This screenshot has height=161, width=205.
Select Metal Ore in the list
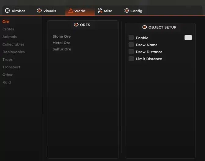pyautogui.click(x=61, y=43)
